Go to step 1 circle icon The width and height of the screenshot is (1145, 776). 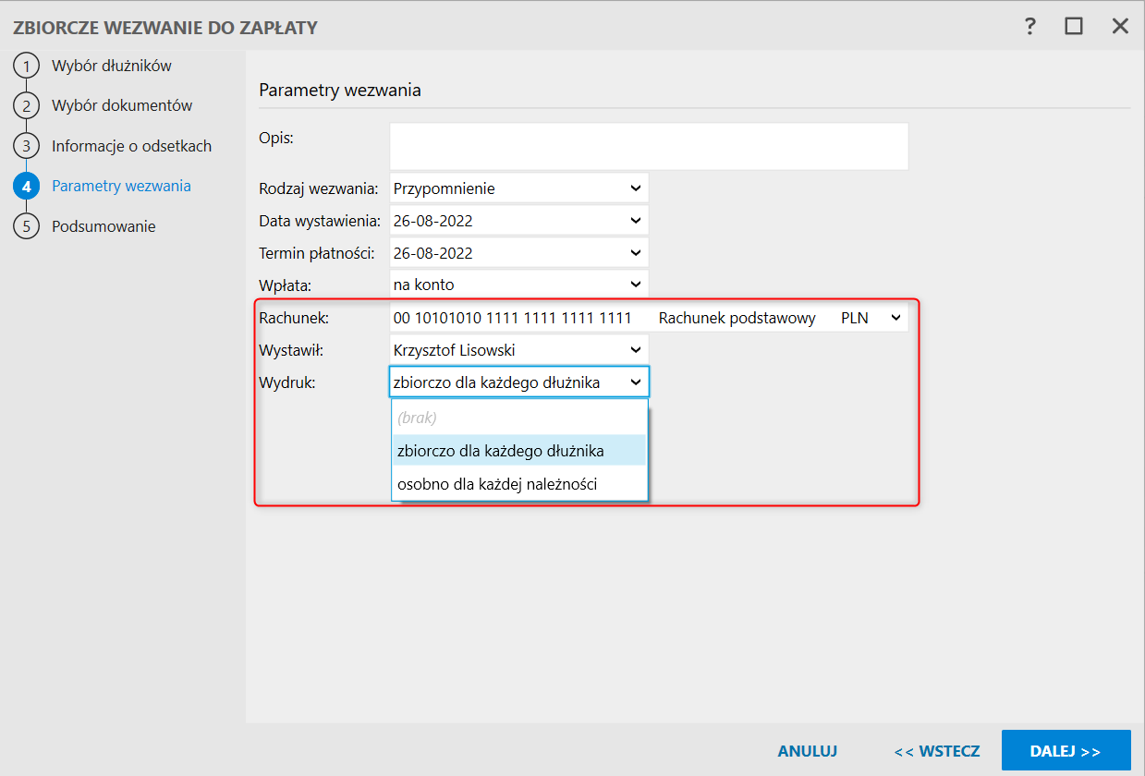[26, 66]
